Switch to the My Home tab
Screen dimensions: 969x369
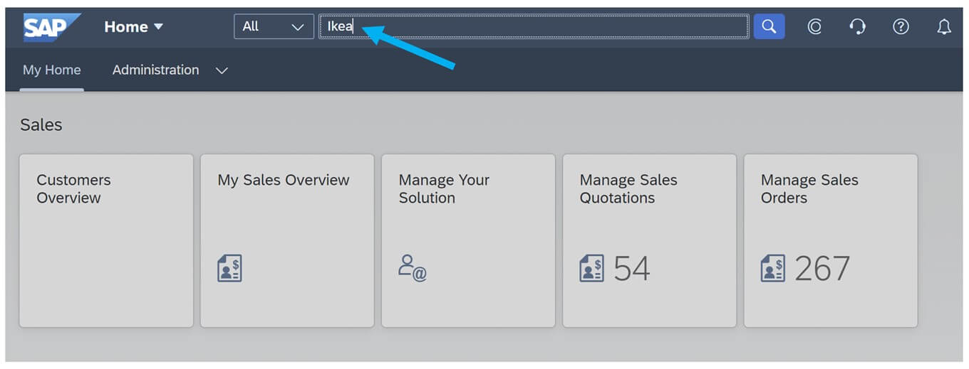click(x=52, y=70)
